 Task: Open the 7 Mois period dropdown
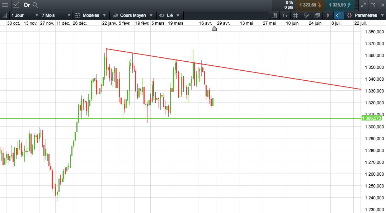click(x=56, y=15)
